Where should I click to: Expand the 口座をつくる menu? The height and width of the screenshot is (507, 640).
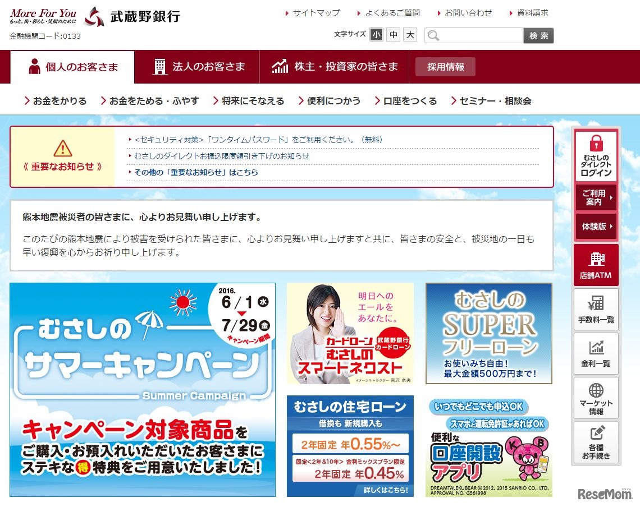pos(406,101)
